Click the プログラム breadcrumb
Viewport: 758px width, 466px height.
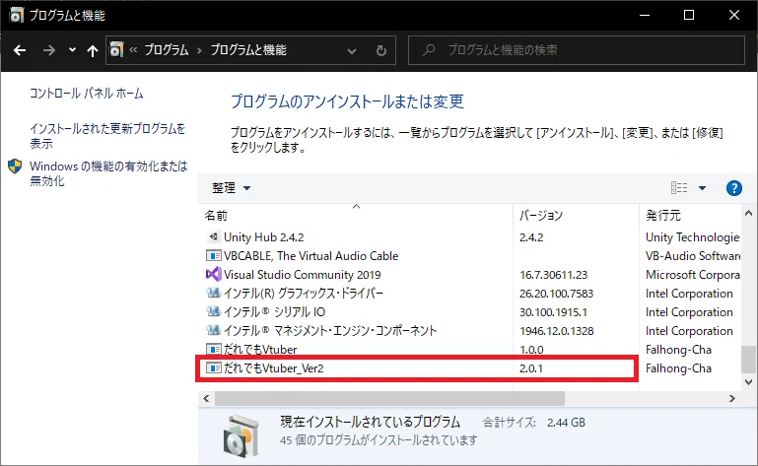[x=167, y=50]
